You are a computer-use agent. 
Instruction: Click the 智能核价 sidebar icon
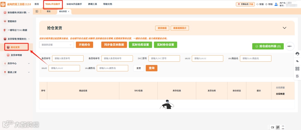(x=5, y=21)
